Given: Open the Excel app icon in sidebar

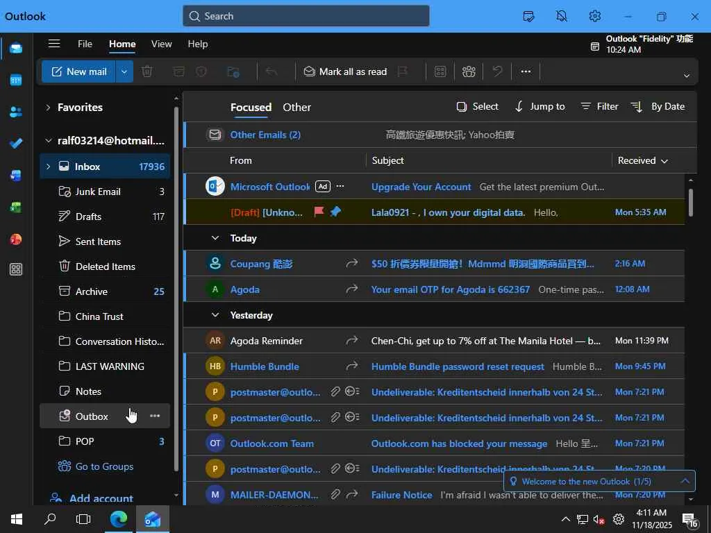Looking at the screenshot, I should (16, 207).
